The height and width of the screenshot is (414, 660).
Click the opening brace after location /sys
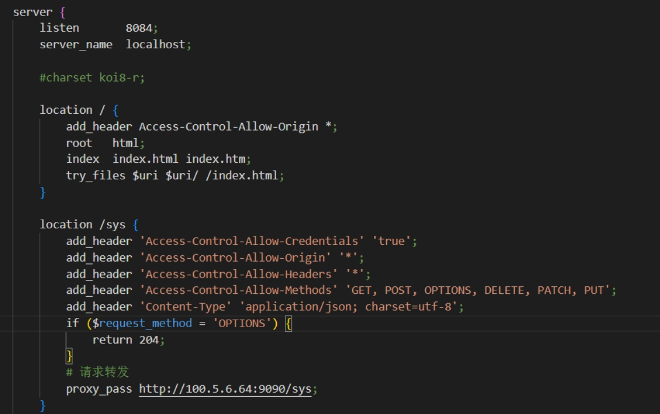136,225
